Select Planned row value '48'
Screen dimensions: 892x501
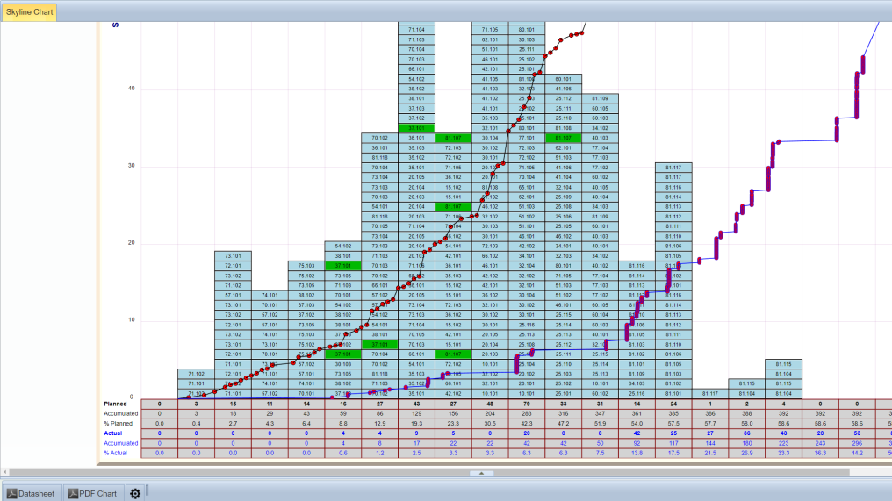[490, 404]
